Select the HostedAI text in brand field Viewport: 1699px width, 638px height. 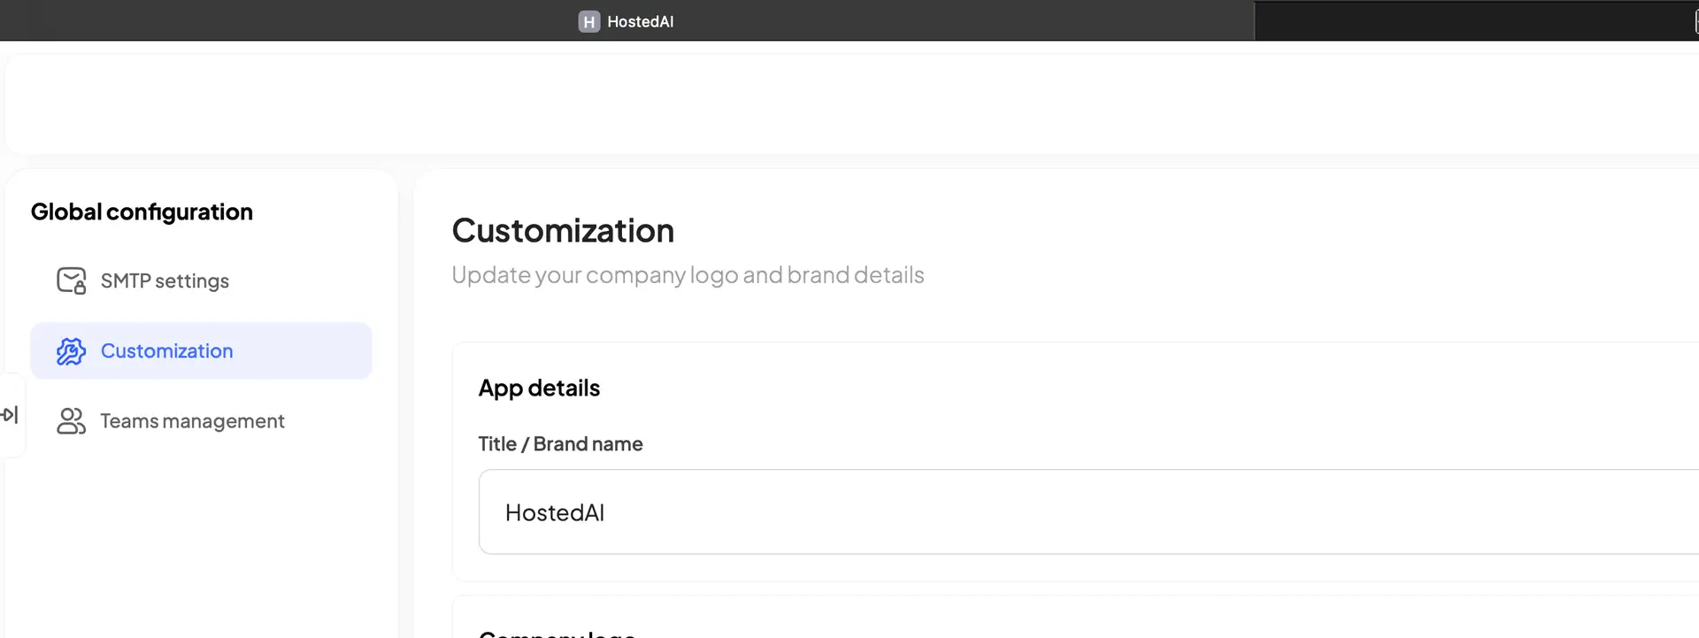[555, 511]
